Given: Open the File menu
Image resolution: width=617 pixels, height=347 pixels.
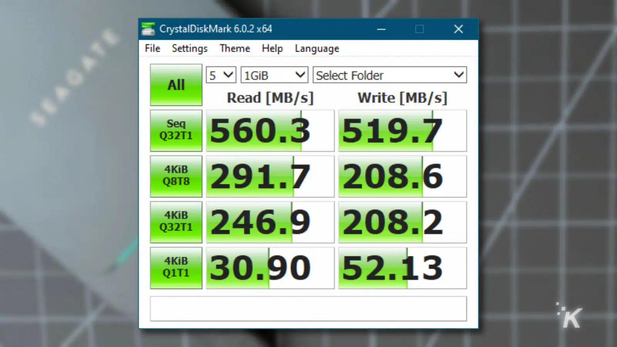Looking at the screenshot, I should click(152, 48).
